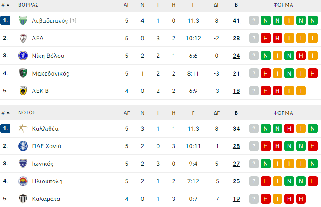Click the Καλλιθέα team logo

pos(23,128)
